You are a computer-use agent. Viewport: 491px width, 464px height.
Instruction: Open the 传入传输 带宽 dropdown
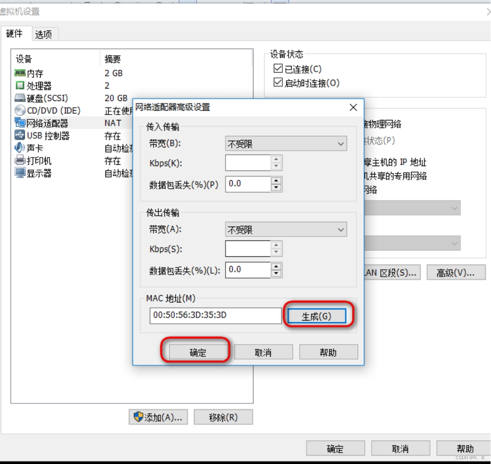click(x=286, y=144)
